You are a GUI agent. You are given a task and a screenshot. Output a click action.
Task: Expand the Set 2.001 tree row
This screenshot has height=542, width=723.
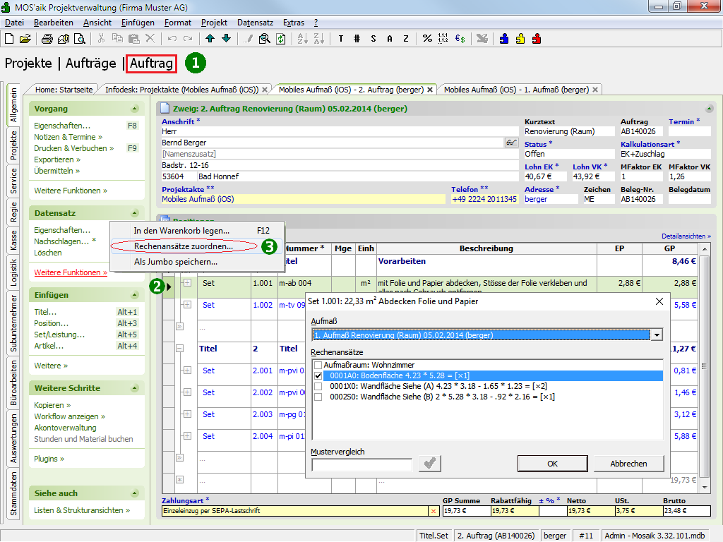189,371
